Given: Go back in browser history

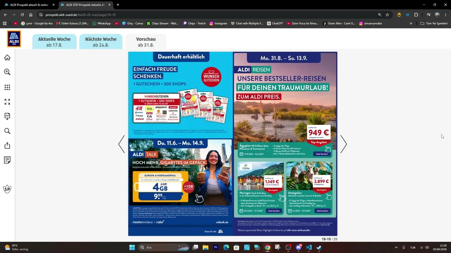Looking at the screenshot, I should (5, 15).
